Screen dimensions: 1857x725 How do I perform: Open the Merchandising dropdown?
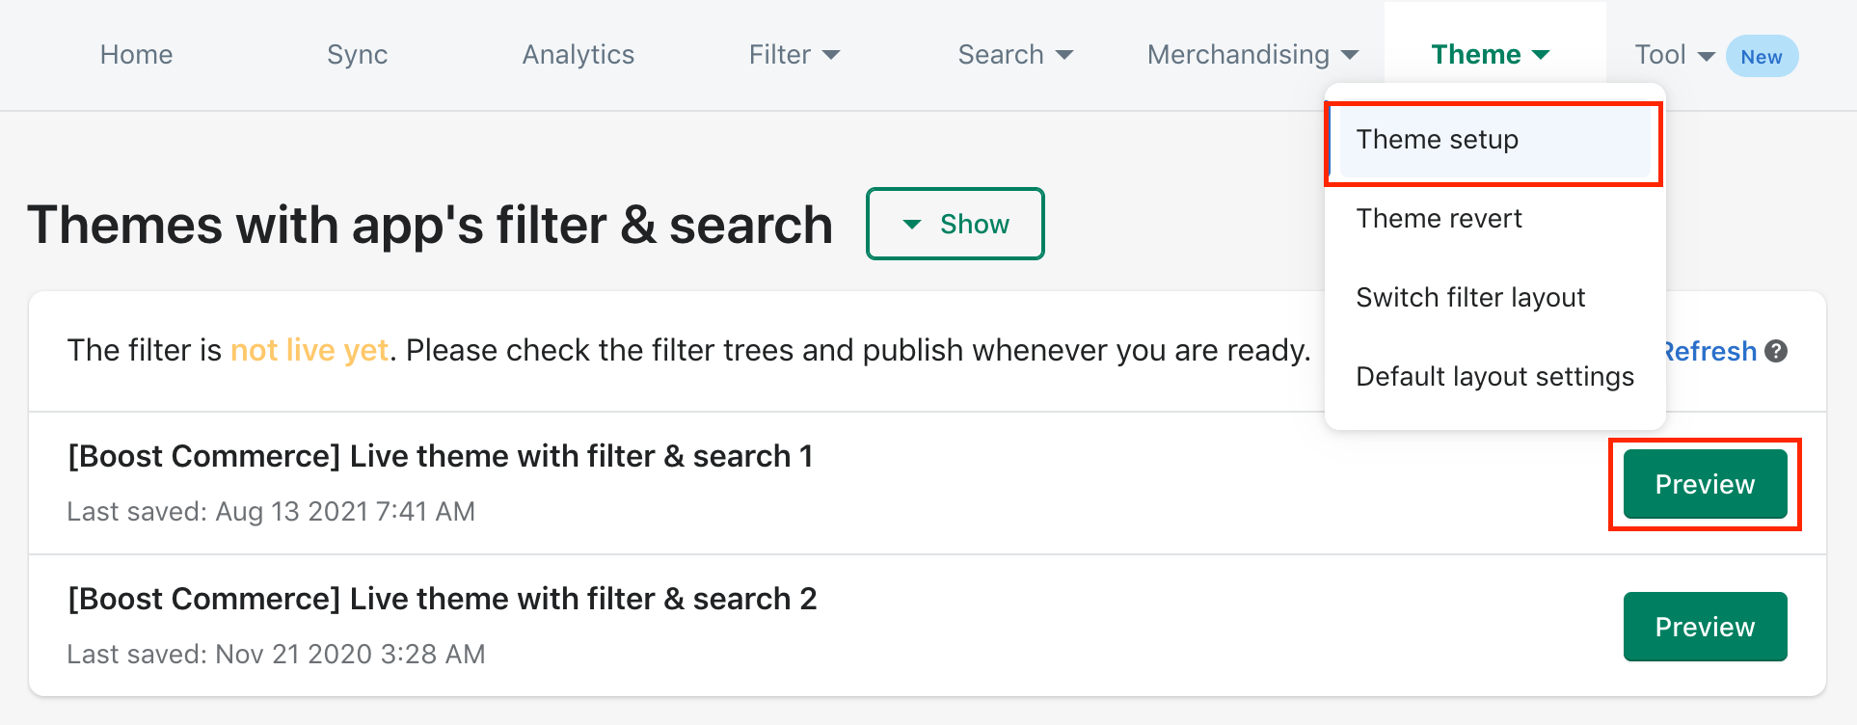[1251, 55]
